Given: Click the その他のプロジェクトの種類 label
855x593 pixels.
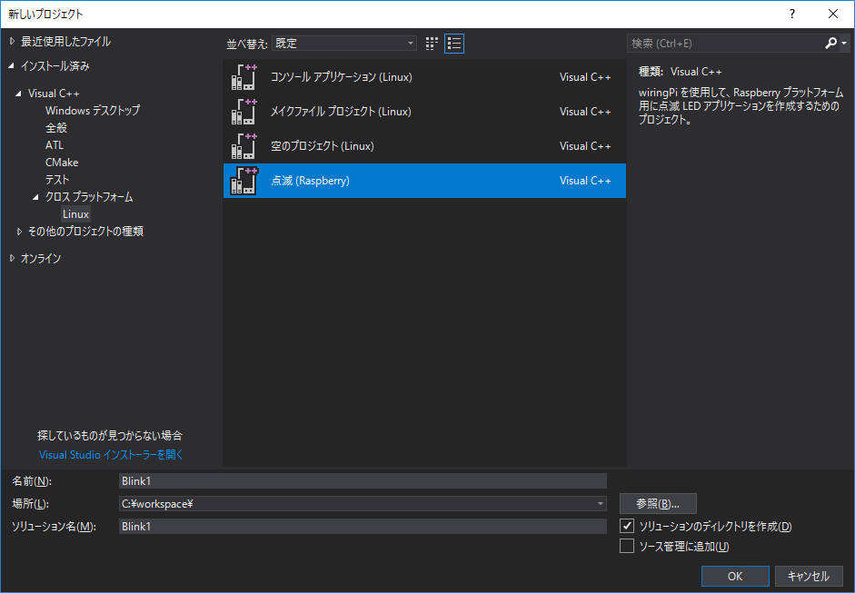Looking at the screenshot, I should 85,231.
